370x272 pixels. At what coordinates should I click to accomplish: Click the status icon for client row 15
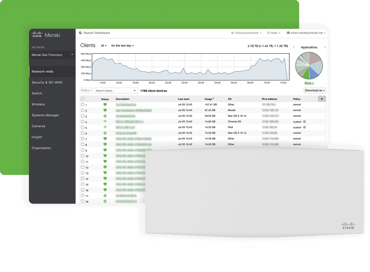[105, 184]
